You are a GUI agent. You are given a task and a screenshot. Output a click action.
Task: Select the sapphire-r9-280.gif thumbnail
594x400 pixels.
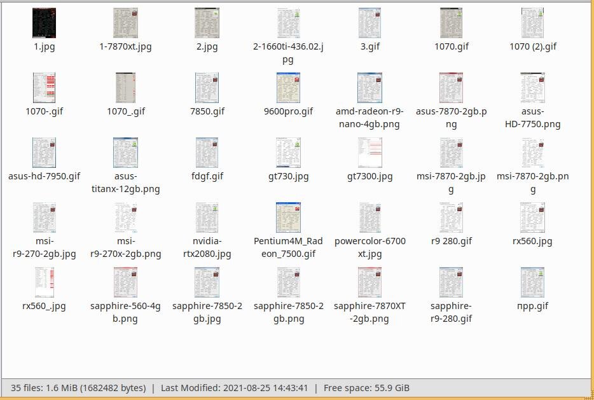pos(451,282)
